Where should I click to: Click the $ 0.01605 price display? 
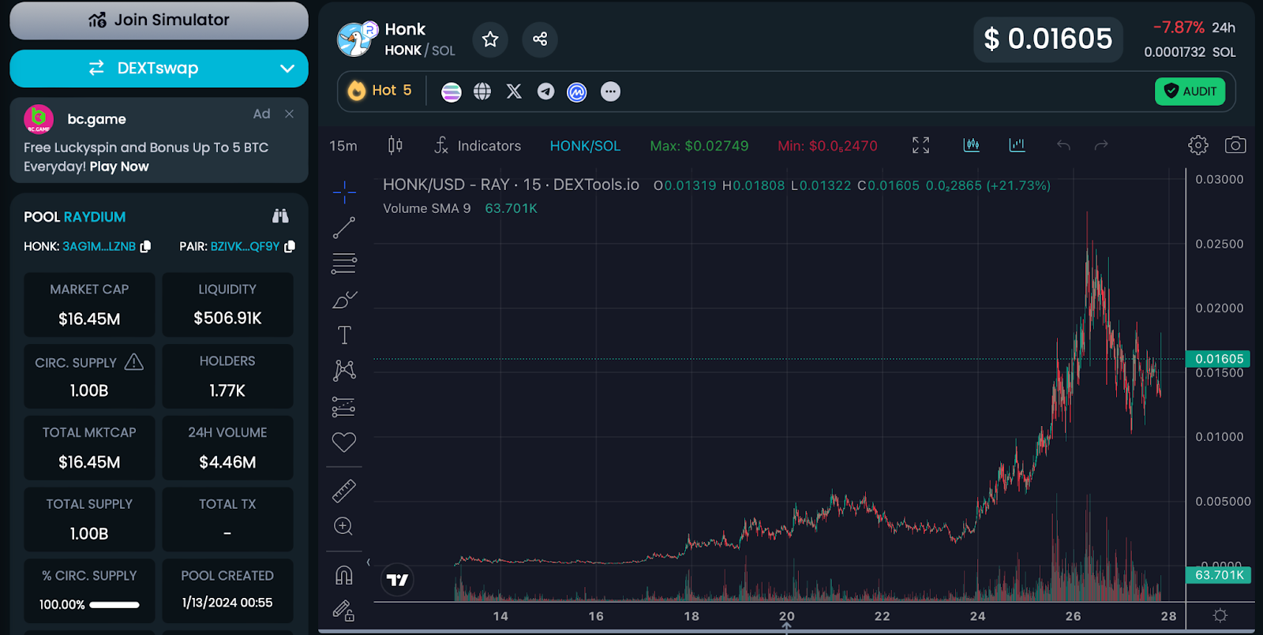tap(1048, 39)
